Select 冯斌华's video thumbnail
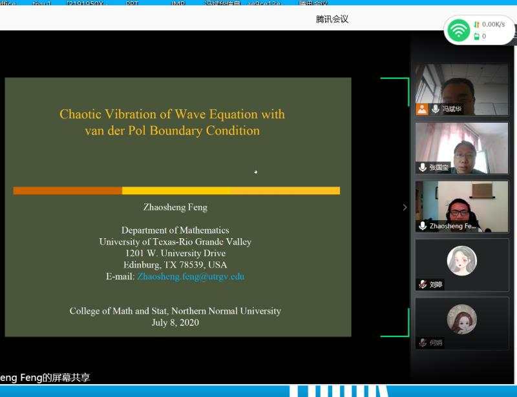Viewport: 517px width, 397px height. 461,84
